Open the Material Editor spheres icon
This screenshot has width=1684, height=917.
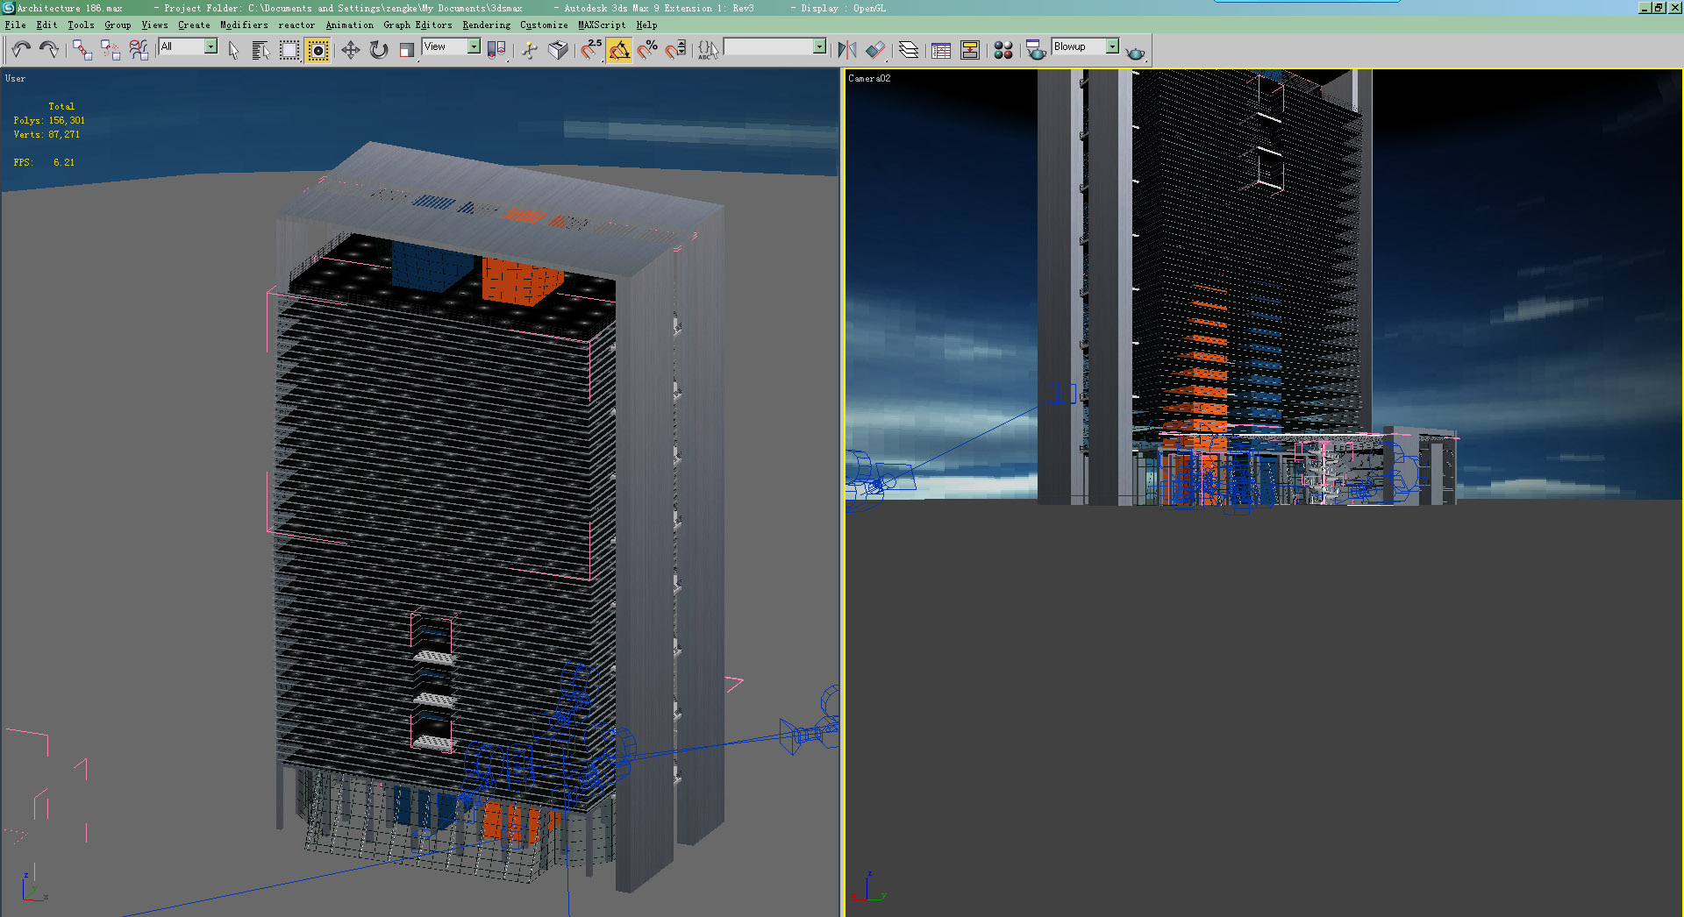coord(1003,49)
